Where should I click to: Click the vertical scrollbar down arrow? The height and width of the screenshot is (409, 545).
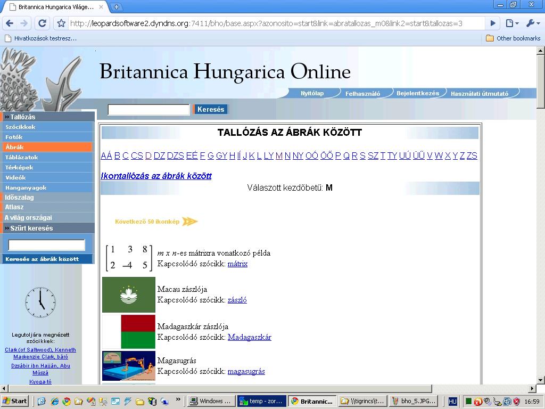(x=541, y=380)
